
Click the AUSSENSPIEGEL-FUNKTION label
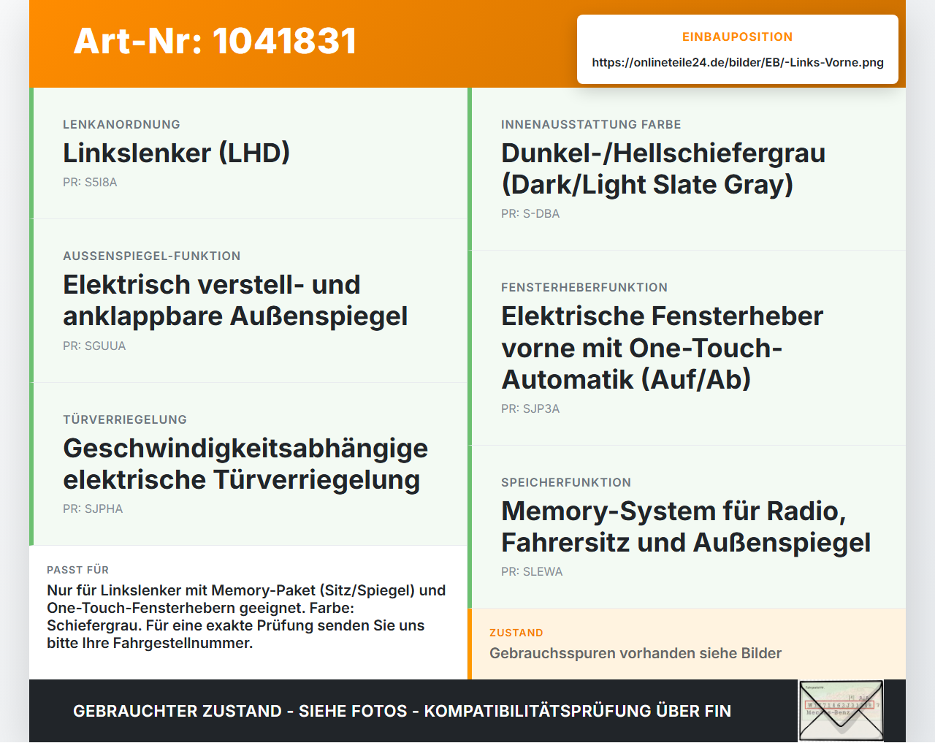click(x=152, y=256)
